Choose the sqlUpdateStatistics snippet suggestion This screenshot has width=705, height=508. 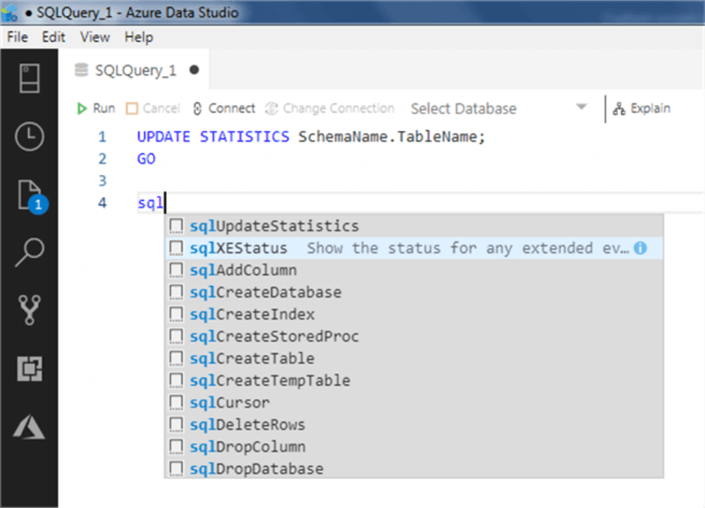click(x=274, y=226)
